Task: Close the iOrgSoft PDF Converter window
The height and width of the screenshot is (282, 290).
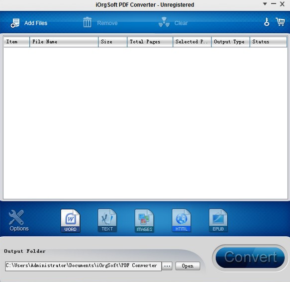Action: click(282, 4)
